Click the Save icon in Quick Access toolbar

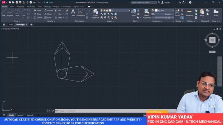(17, 2)
